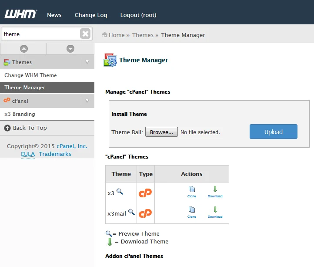Collapse all with the up arrow button
The height and width of the screenshot is (267, 314).
(24, 49)
